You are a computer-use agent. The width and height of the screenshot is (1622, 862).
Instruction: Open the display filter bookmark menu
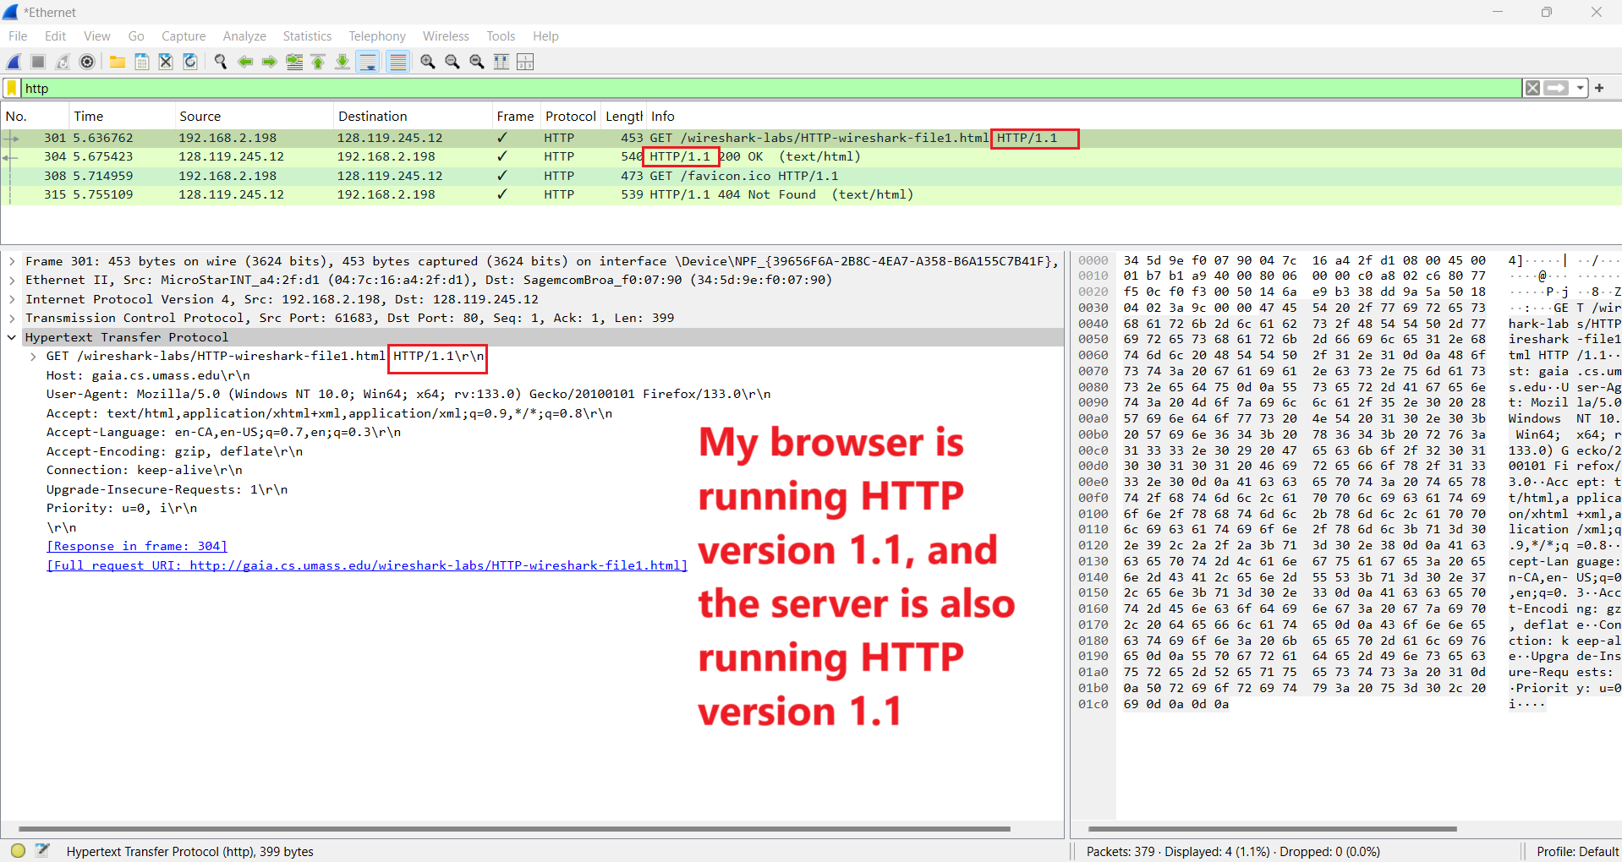pyautogui.click(x=12, y=88)
